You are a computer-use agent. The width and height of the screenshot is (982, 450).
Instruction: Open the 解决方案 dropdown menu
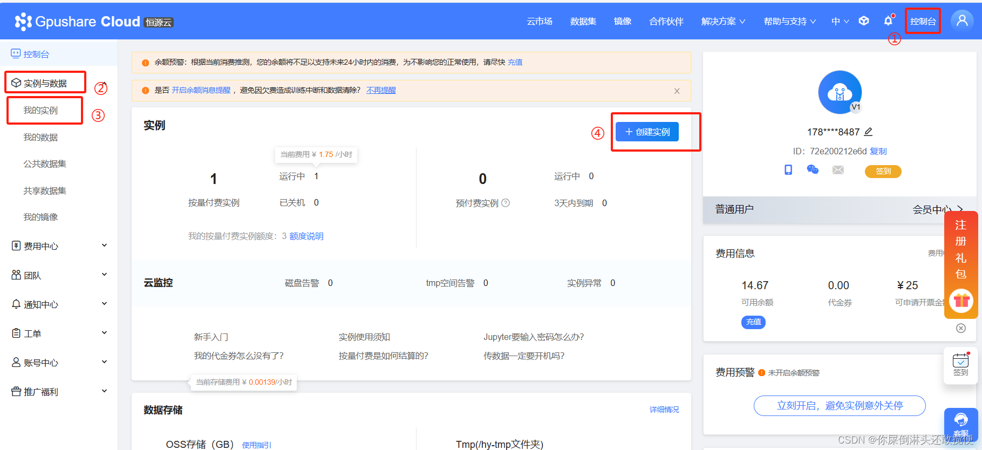(723, 22)
